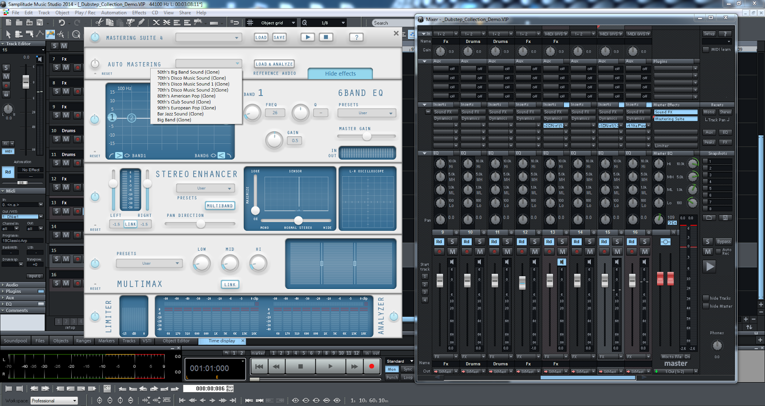Click the Multimax power icon
Viewport: 765px width, 406px height.
coord(95,263)
